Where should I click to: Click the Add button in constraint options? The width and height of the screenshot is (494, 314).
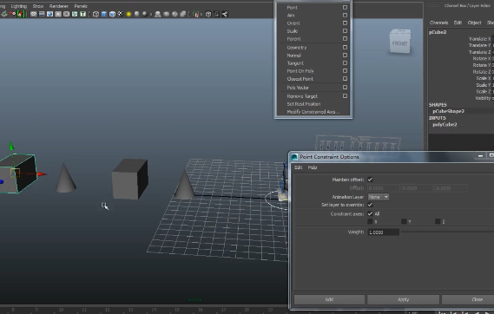coord(330,299)
